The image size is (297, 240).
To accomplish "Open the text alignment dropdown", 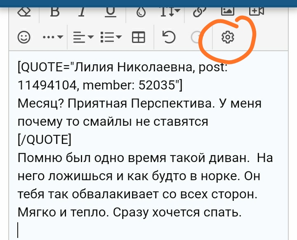I will tap(83, 37).
